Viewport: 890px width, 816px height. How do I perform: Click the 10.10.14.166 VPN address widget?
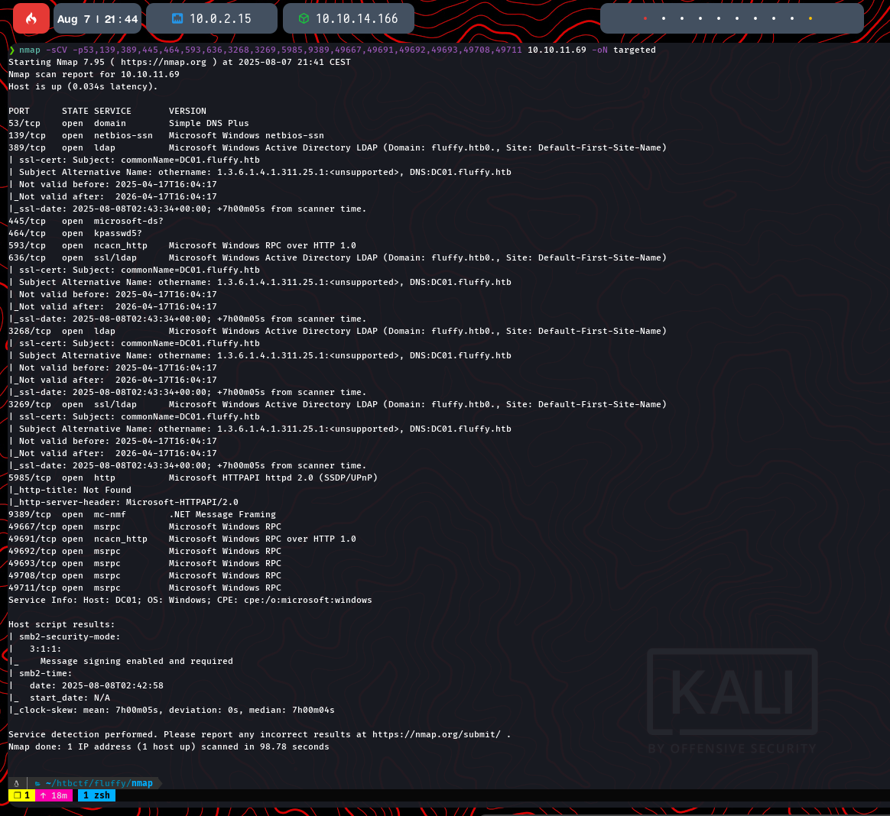(x=356, y=18)
